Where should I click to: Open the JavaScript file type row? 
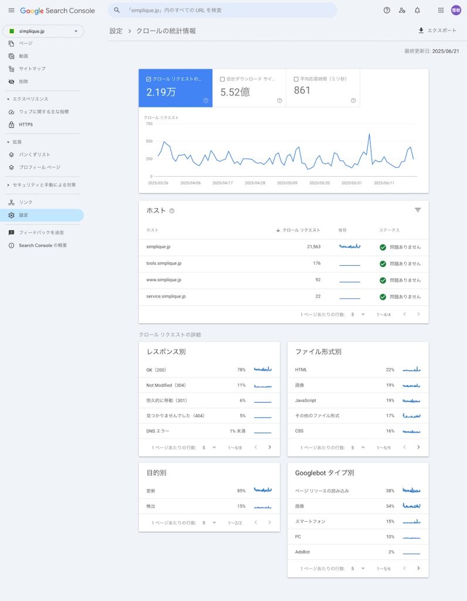point(358,400)
